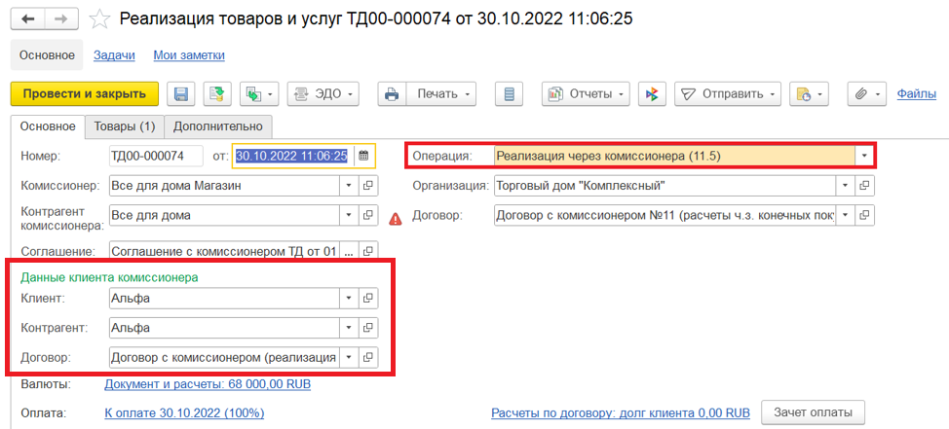The image size is (949, 429).
Task: Expand Организация dropdown arrow
Action: [x=845, y=186]
